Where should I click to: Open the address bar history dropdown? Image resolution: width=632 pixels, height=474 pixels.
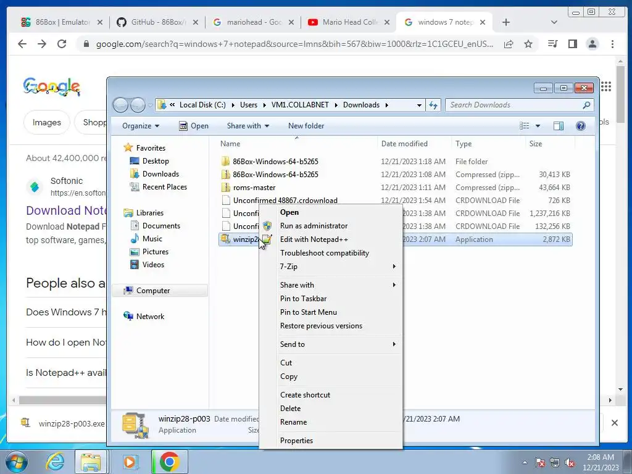(419, 105)
